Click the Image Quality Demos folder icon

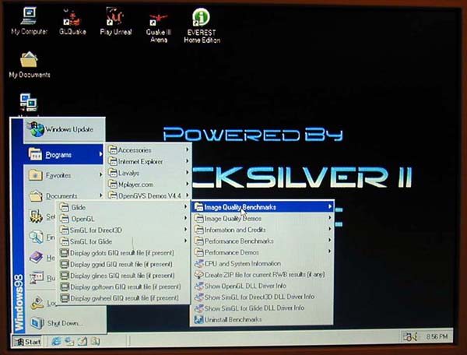198,218
